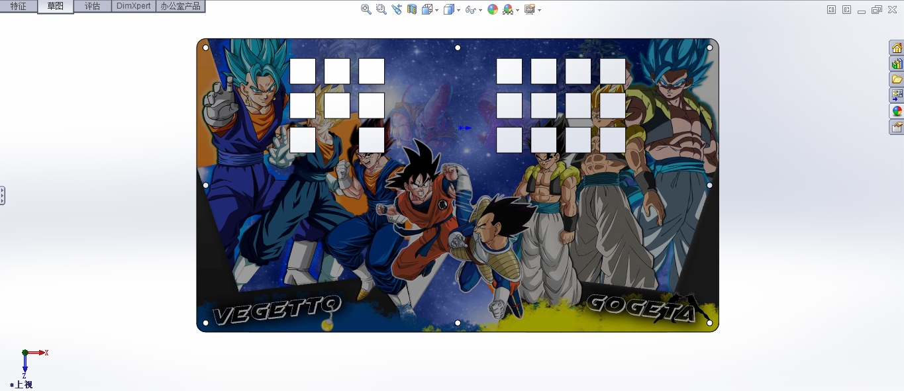Select the 草图 tab
904x391 pixels.
coord(56,6)
